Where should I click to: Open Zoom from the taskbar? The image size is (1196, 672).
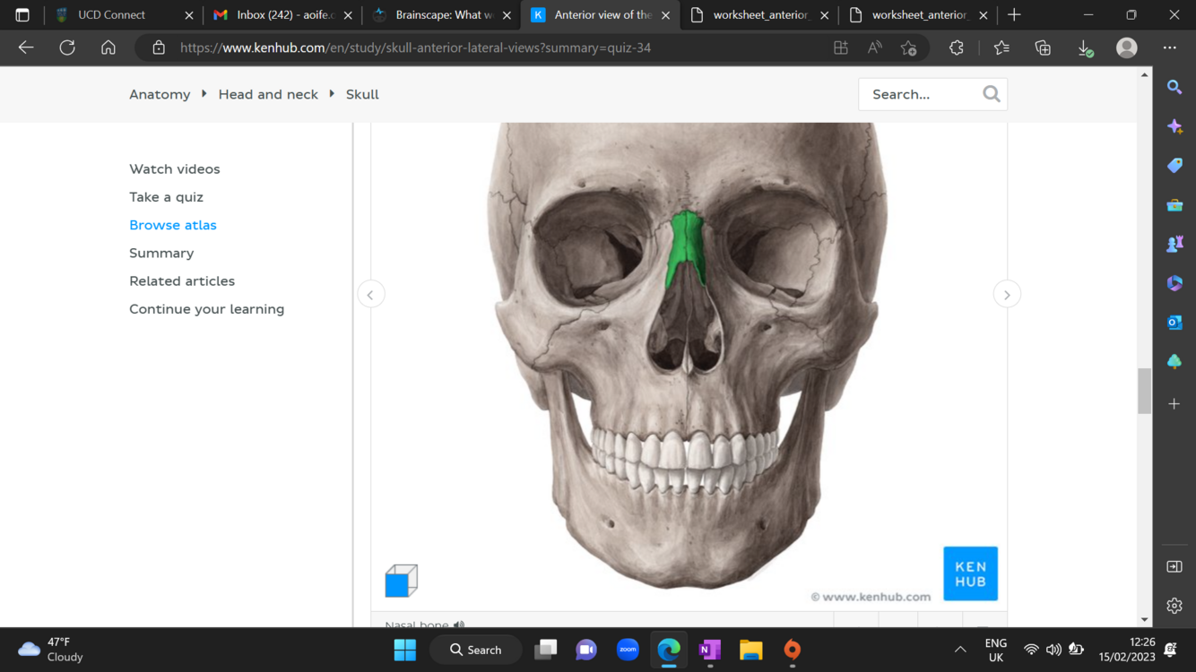pyautogui.click(x=628, y=650)
